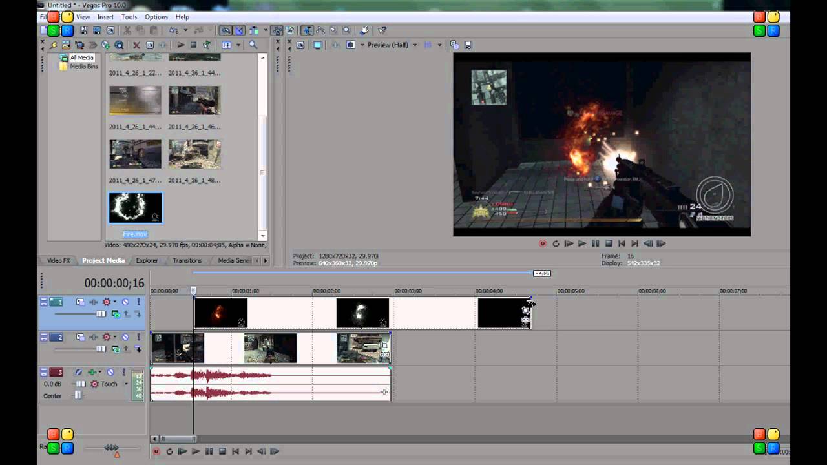The image size is (827, 465).
Task: Toggle Ignore Event Grouping in main toolbar
Action: [x=289, y=30]
